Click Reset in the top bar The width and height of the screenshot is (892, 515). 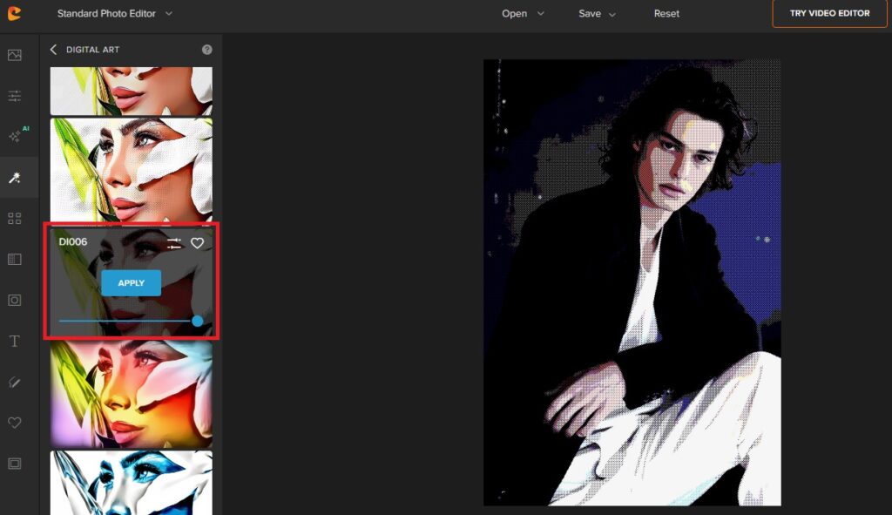666,13
